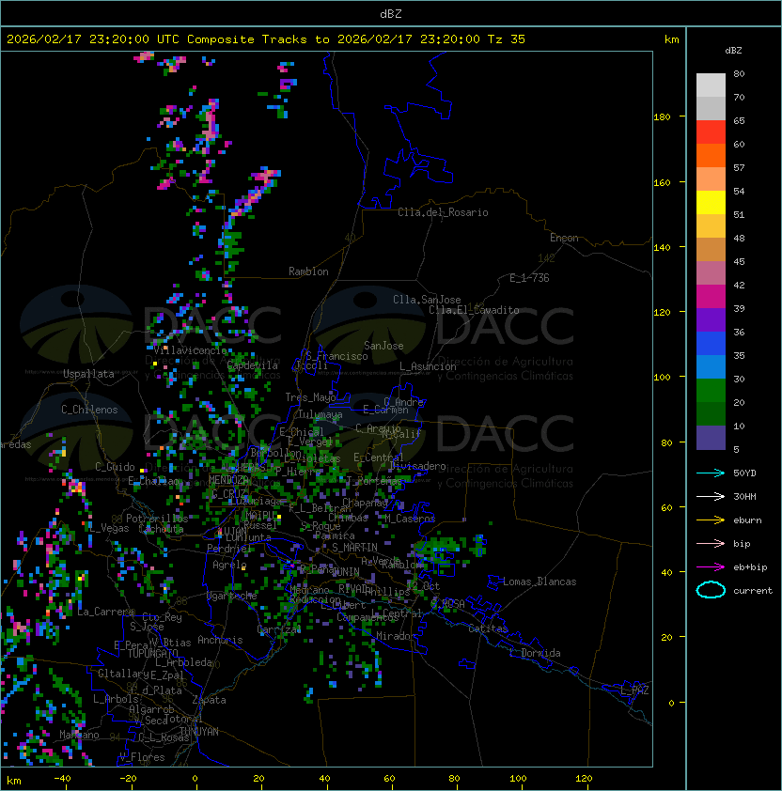Viewport: 782px width, 791px height.
Task: Click the Composite Tracks timestamp header
Action: pyautogui.click(x=266, y=39)
